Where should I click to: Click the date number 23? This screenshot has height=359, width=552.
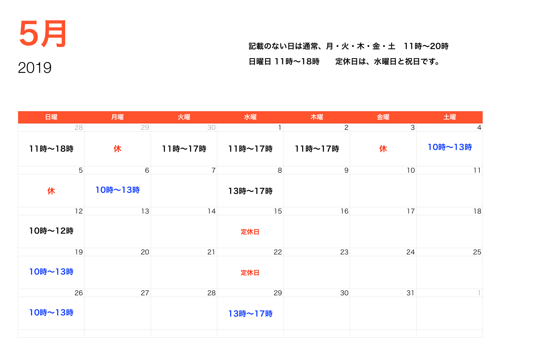tap(344, 252)
